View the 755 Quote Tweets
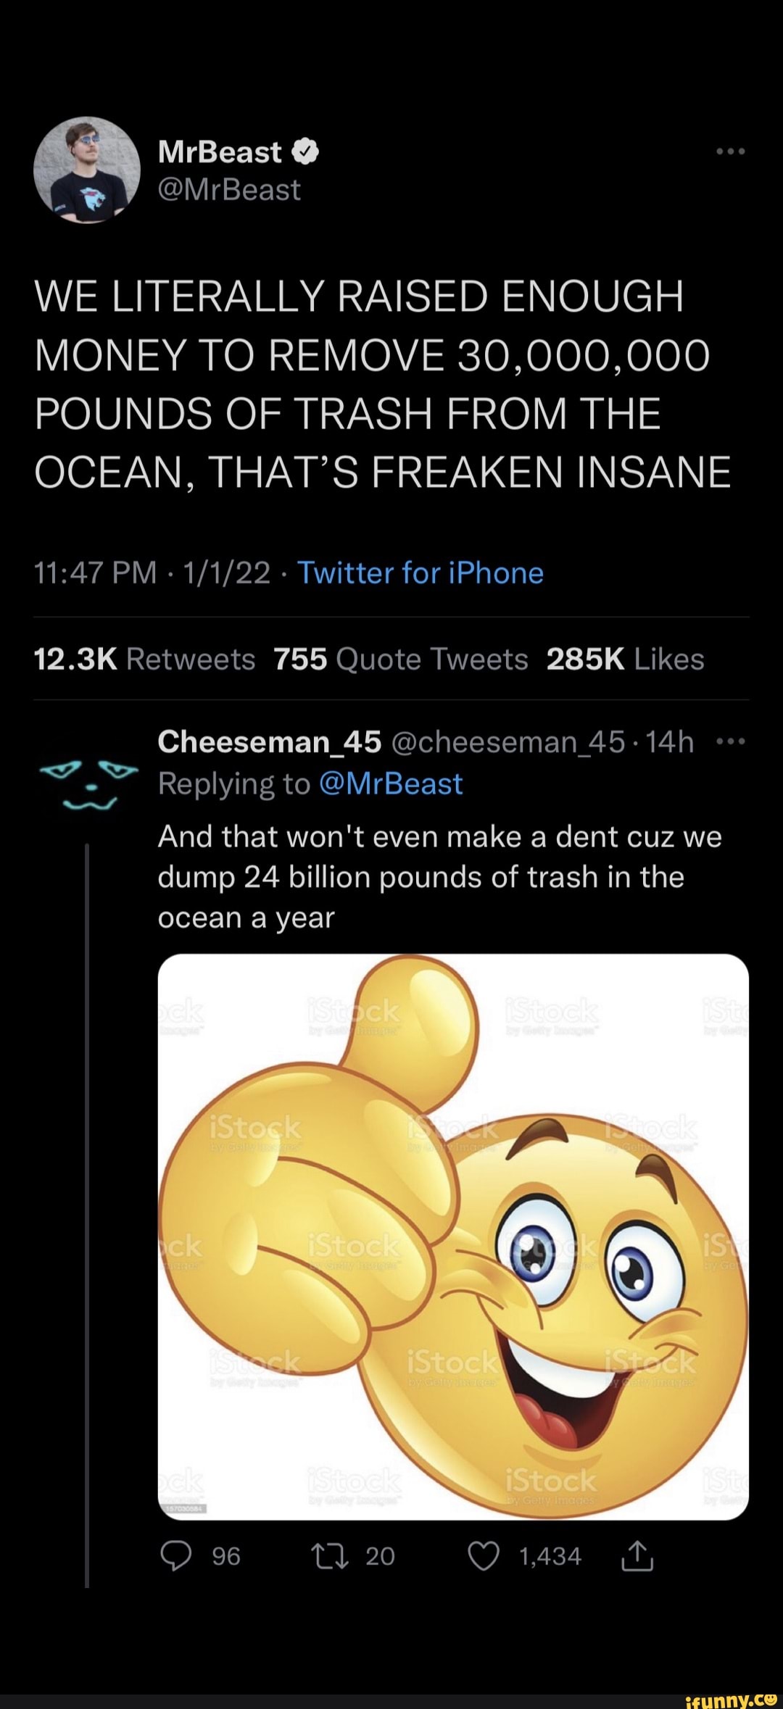Screen dimensions: 783x1709 pyautogui.click(x=400, y=660)
